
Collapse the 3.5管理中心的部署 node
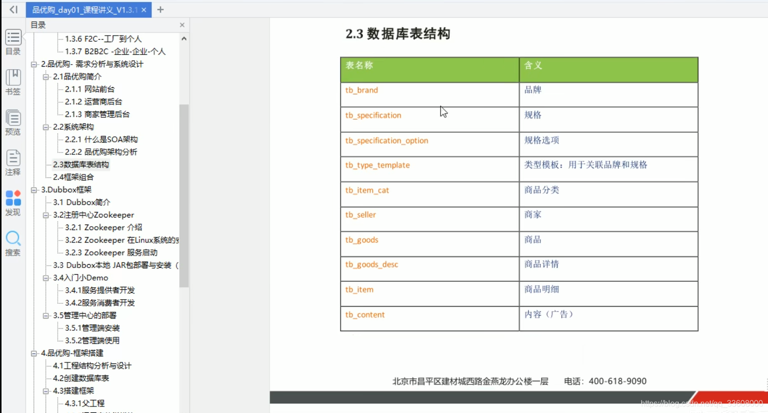point(46,316)
